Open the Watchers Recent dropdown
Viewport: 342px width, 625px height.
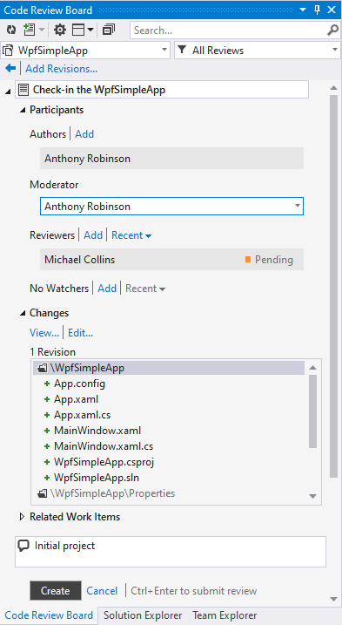(x=145, y=289)
